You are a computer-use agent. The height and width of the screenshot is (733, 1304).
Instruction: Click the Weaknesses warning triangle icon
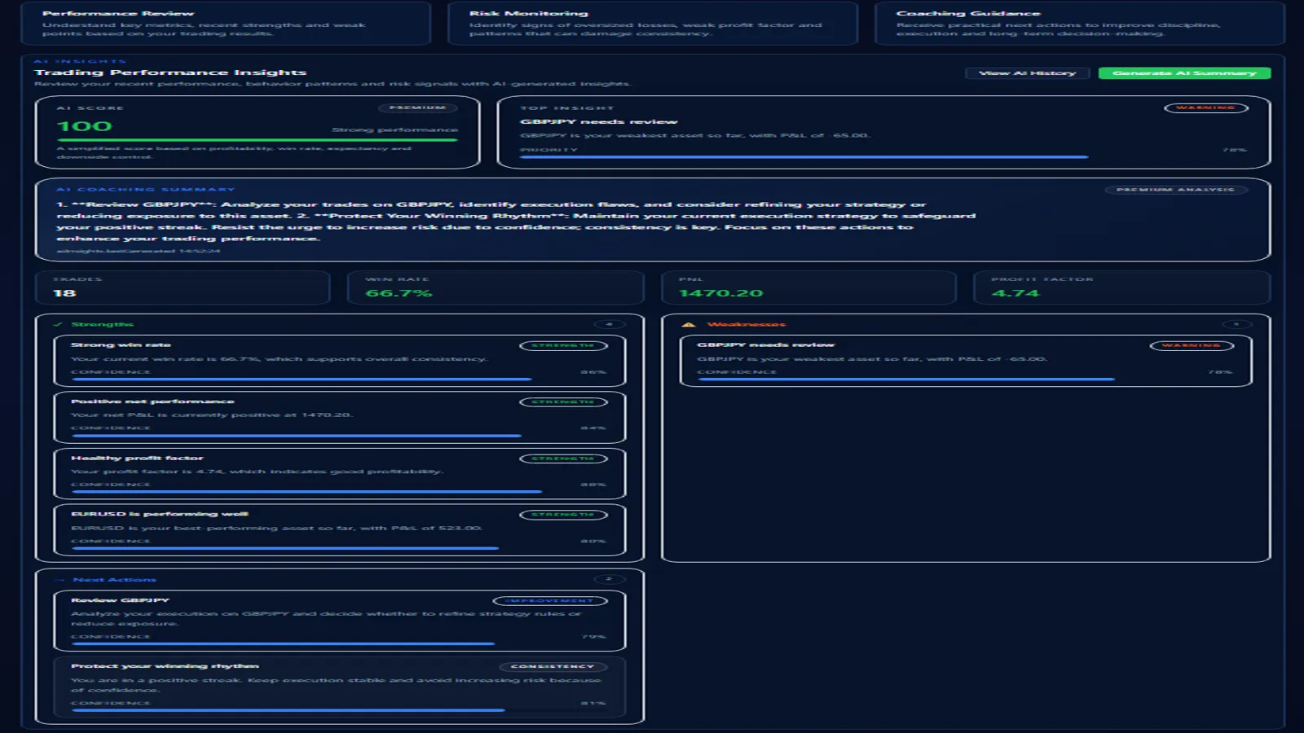(x=689, y=324)
